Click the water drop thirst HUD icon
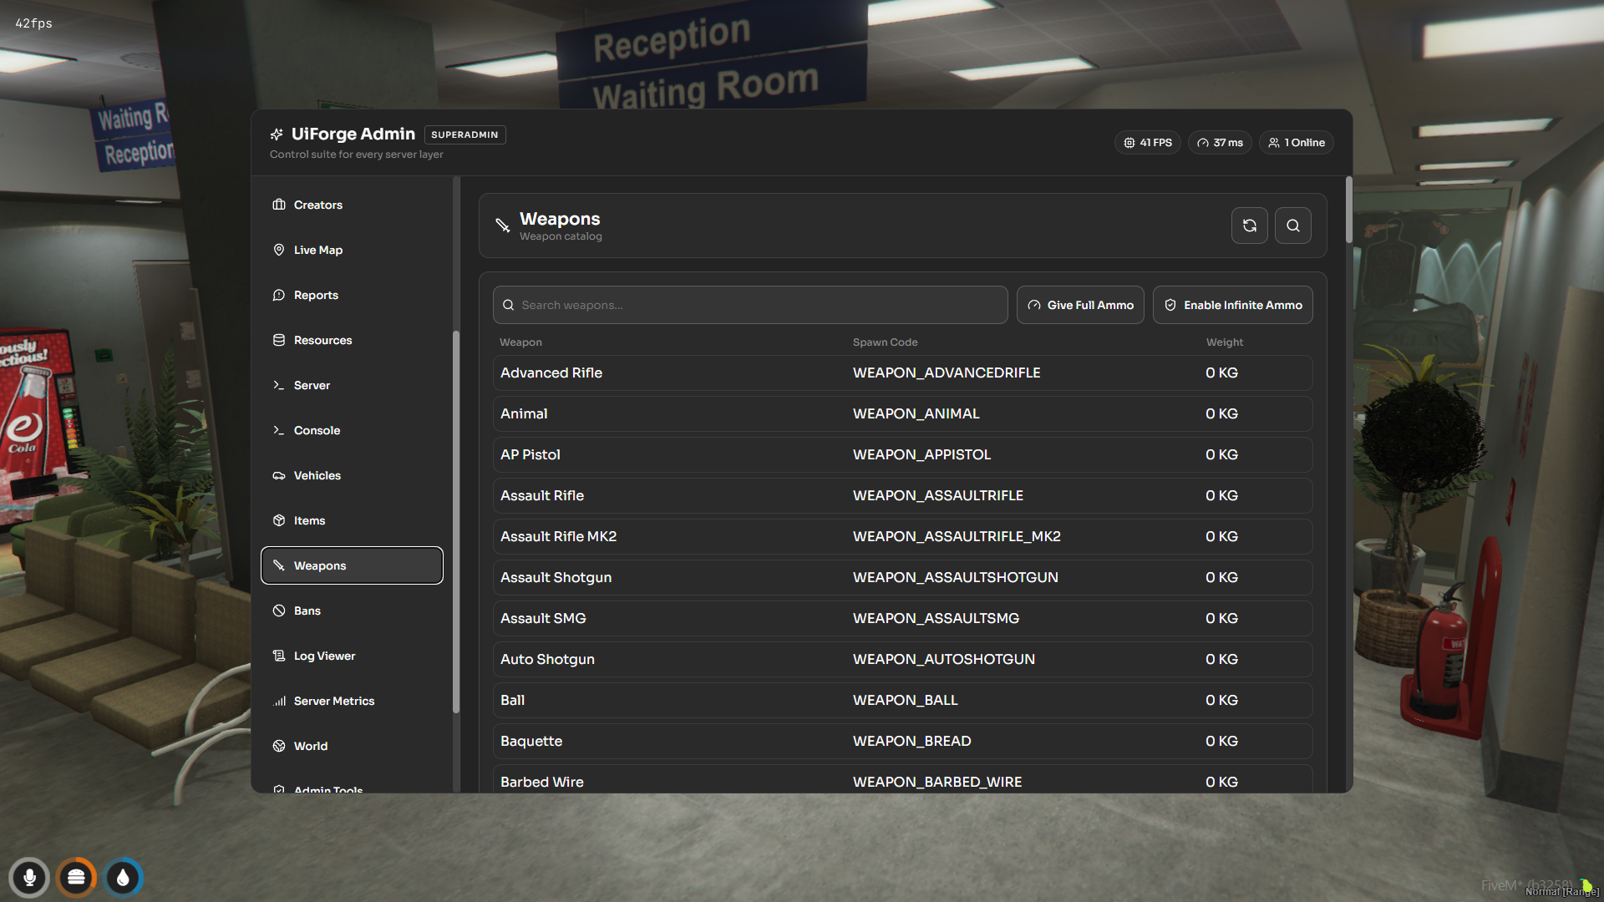This screenshot has width=1604, height=902. coord(123,878)
